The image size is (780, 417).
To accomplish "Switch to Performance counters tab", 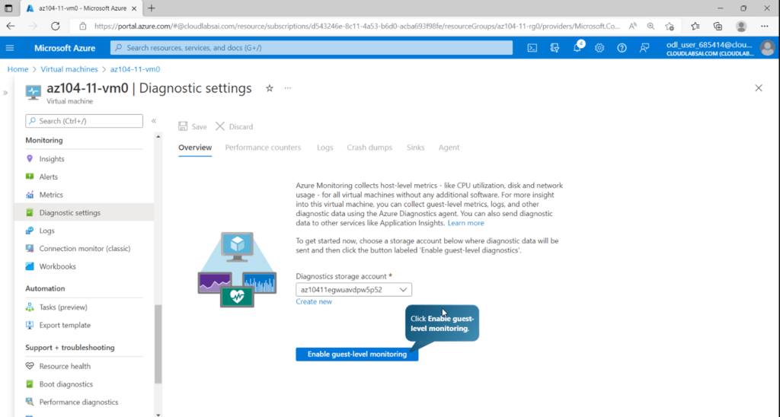I will tap(263, 148).
